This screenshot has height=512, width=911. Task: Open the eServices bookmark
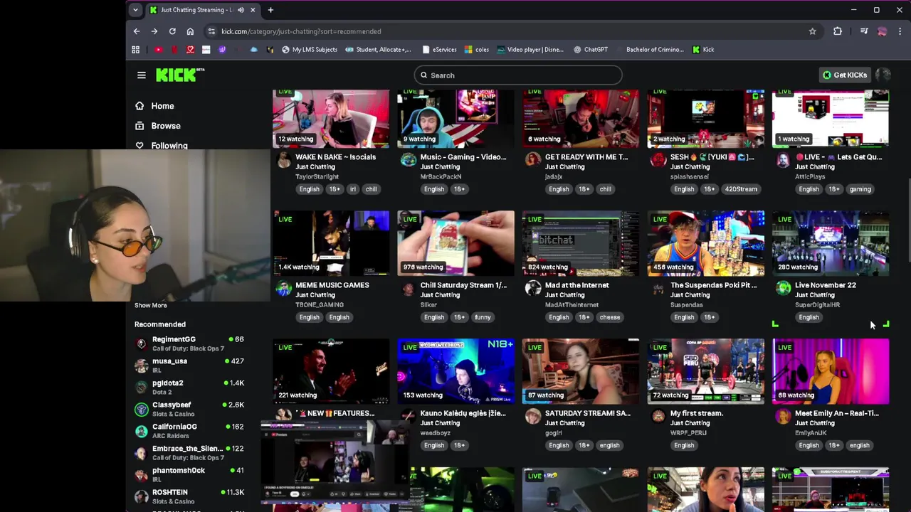click(439, 50)
